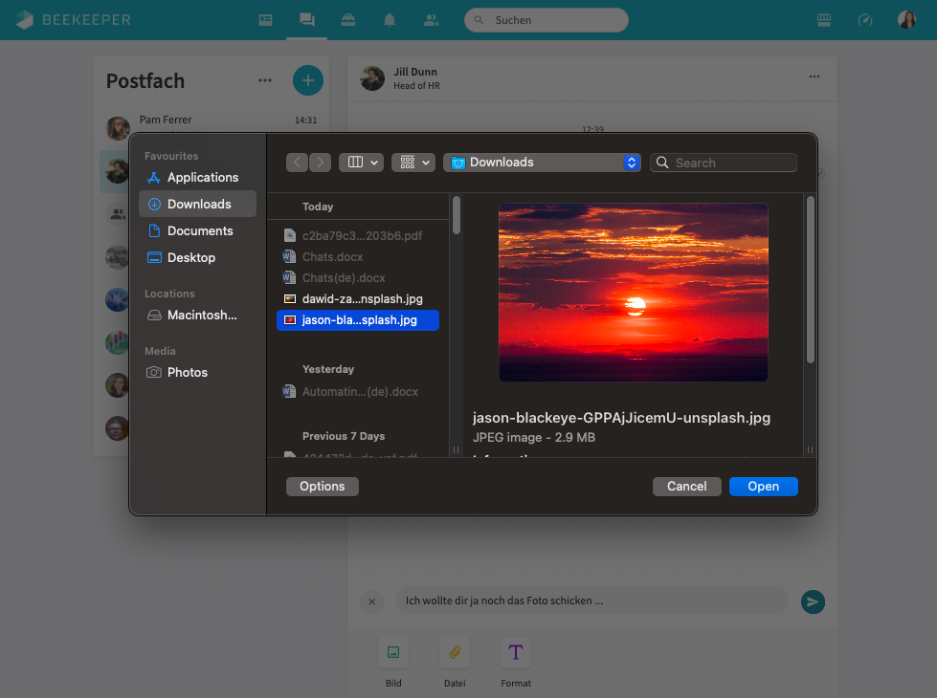Open Jill Dunn chat options menu
The image size is (937, 698).
tap(814, 76)
